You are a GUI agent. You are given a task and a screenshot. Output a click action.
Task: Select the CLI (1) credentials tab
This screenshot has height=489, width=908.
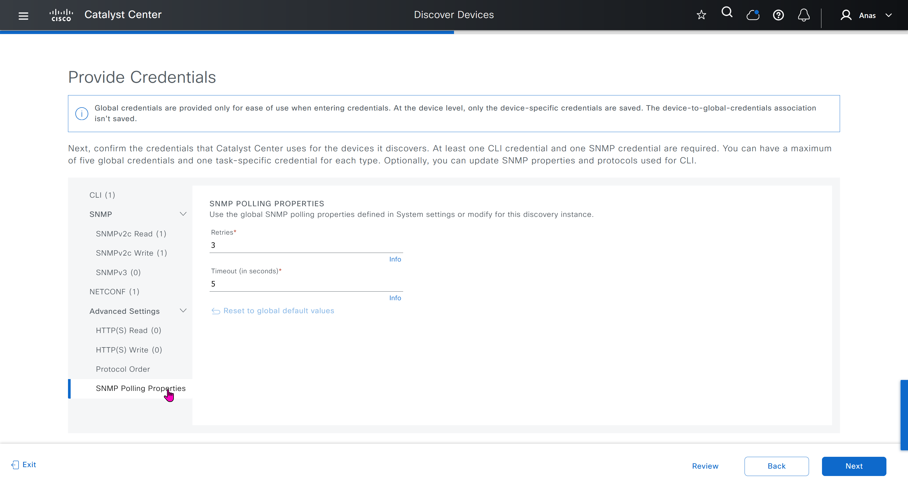(x=102, y=195)
